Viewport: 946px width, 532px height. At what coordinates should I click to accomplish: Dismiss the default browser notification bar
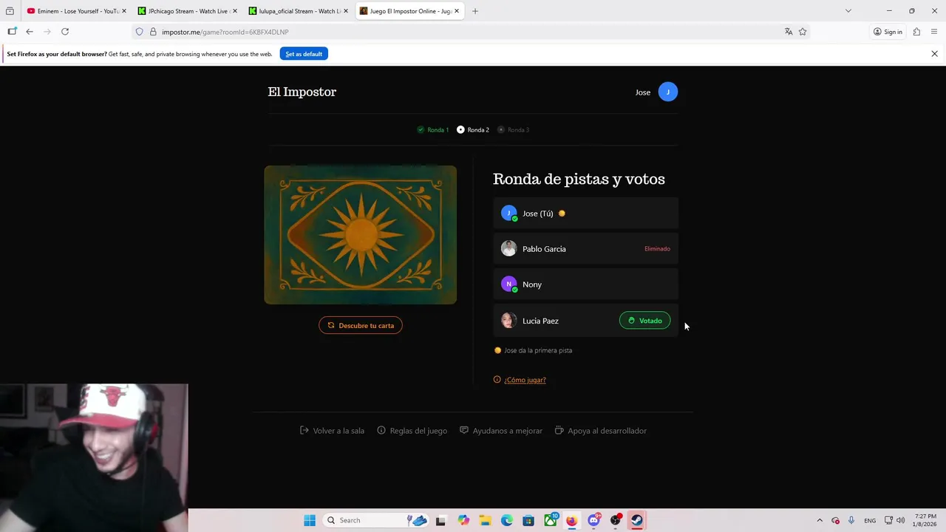click(x=934, y=54)
